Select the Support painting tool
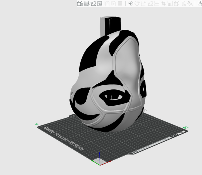Screen dimensions: 202x175 [x=170, y=3]
